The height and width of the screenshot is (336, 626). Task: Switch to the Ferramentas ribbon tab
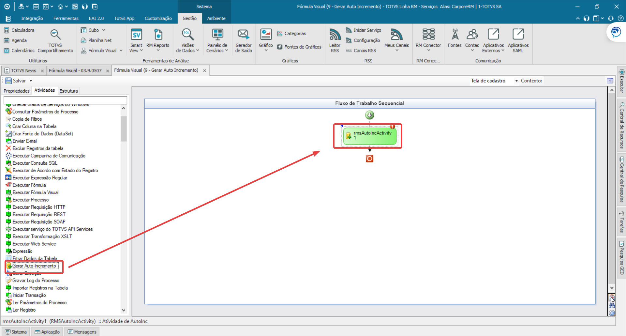click(x=66, y=18)
